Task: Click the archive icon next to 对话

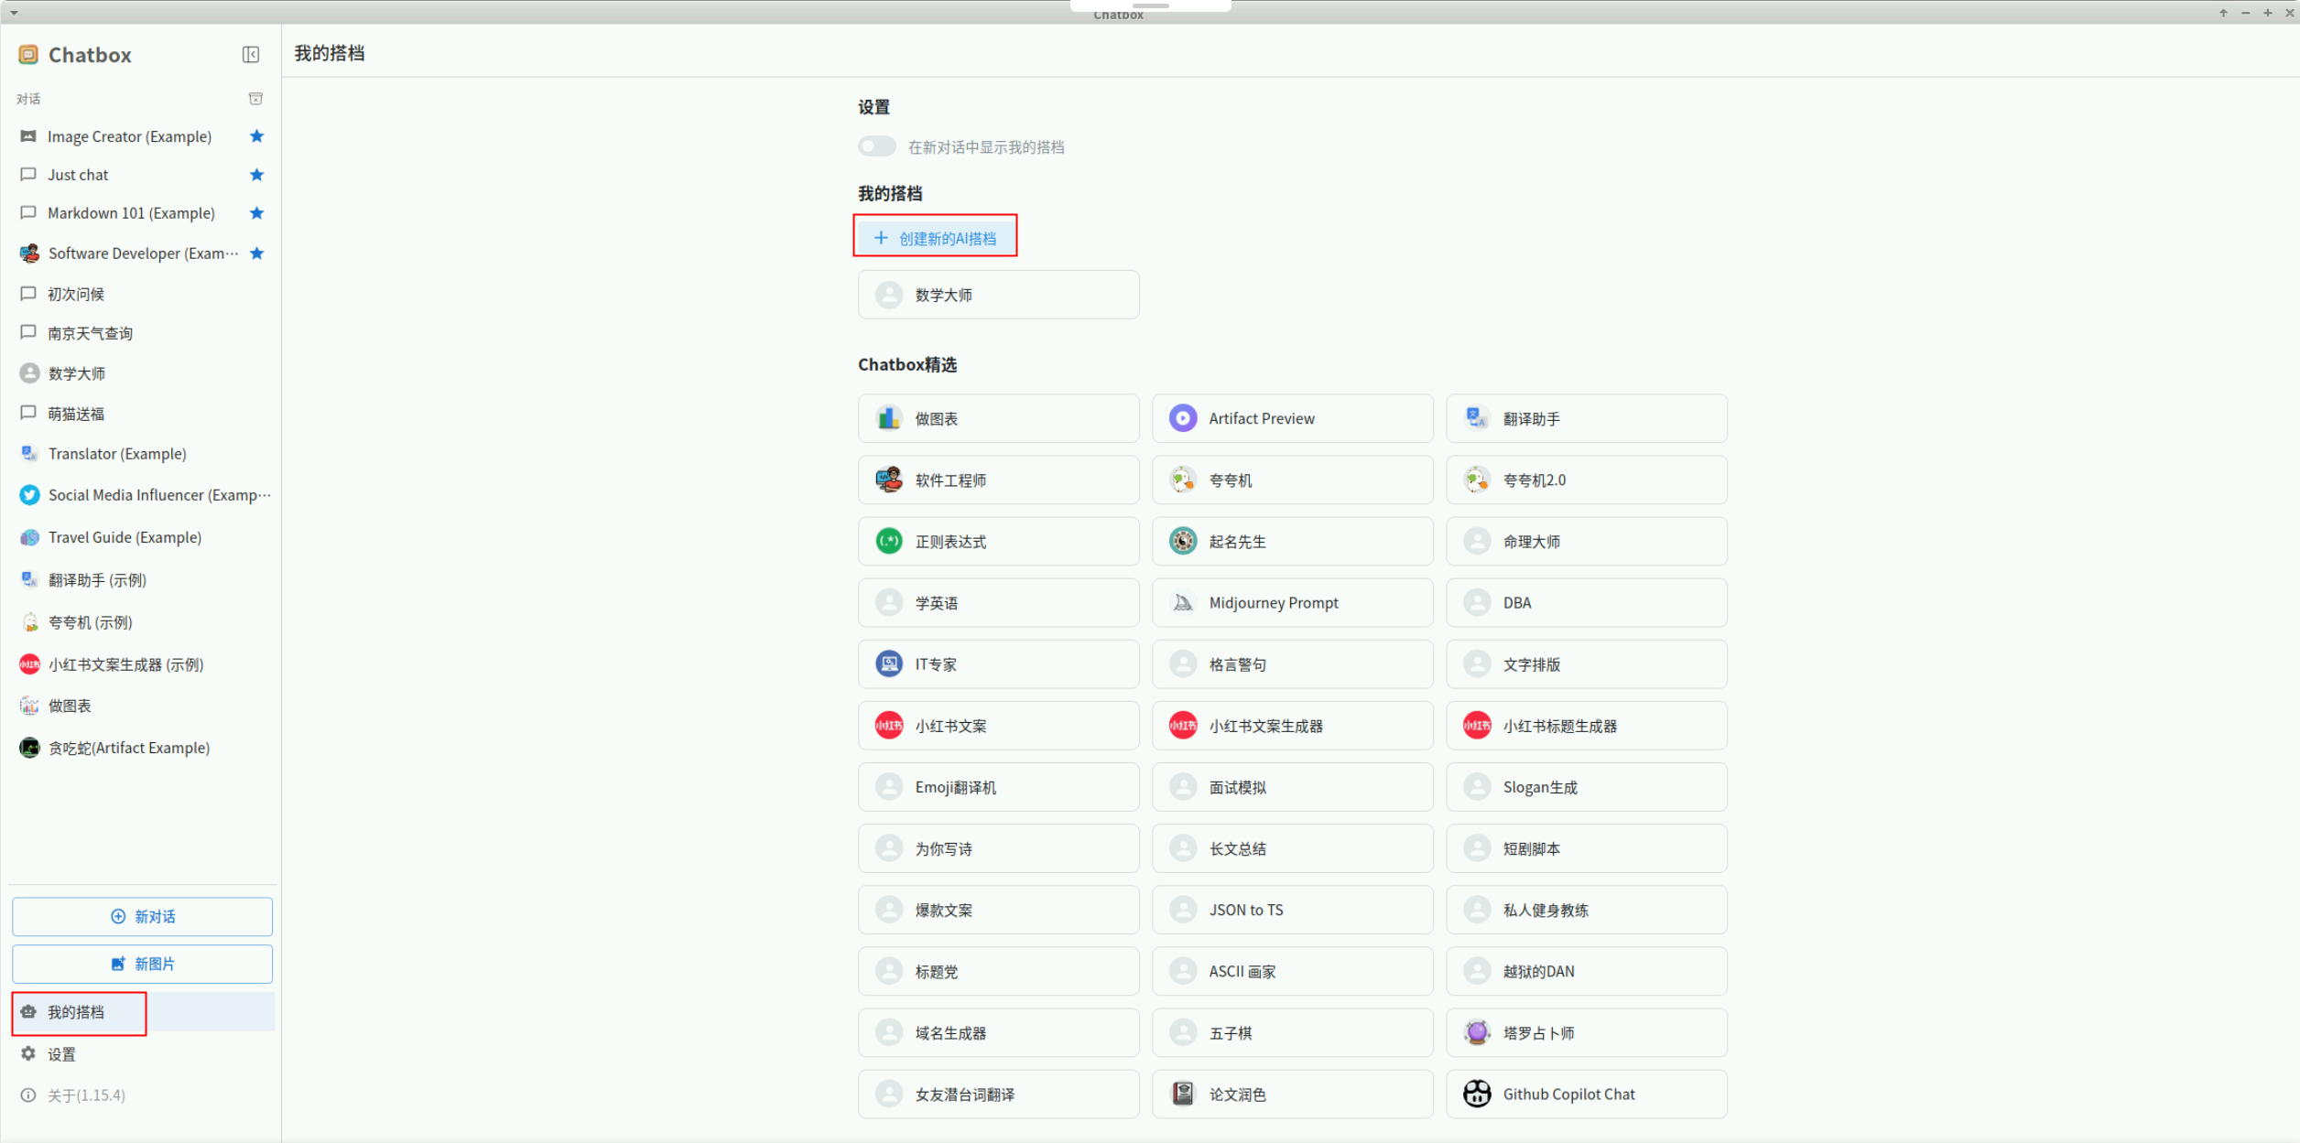Action: click(x=255, y=99)
